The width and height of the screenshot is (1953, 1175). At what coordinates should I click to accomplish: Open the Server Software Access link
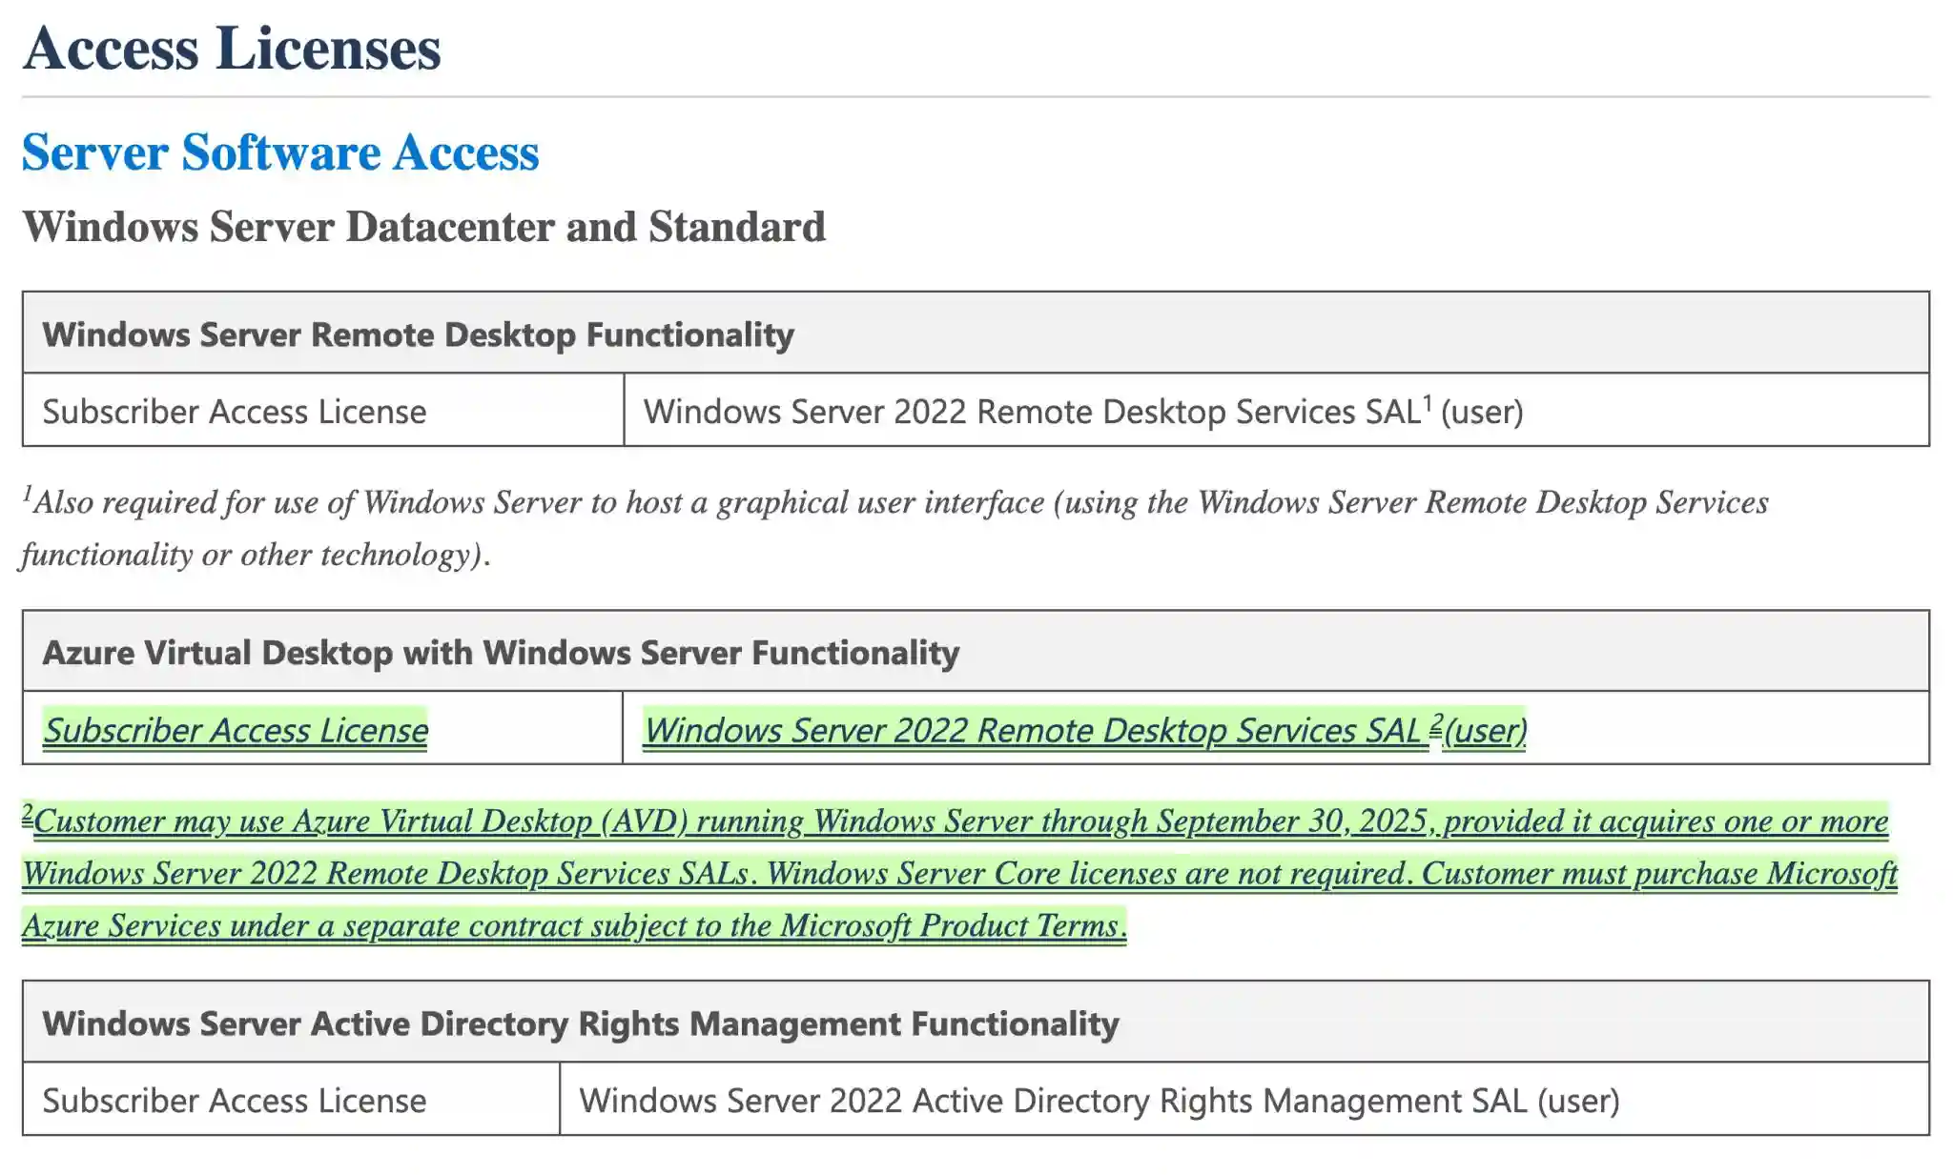click(281, 152)
